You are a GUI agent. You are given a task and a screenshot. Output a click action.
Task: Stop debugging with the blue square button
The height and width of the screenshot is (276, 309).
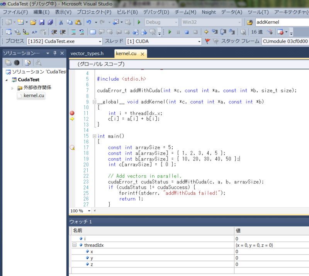186,32
